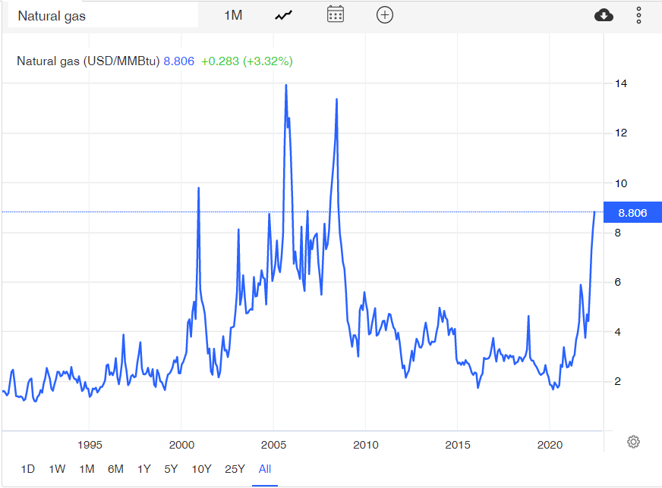Switch on the 10Y range option

click(200, 469)
